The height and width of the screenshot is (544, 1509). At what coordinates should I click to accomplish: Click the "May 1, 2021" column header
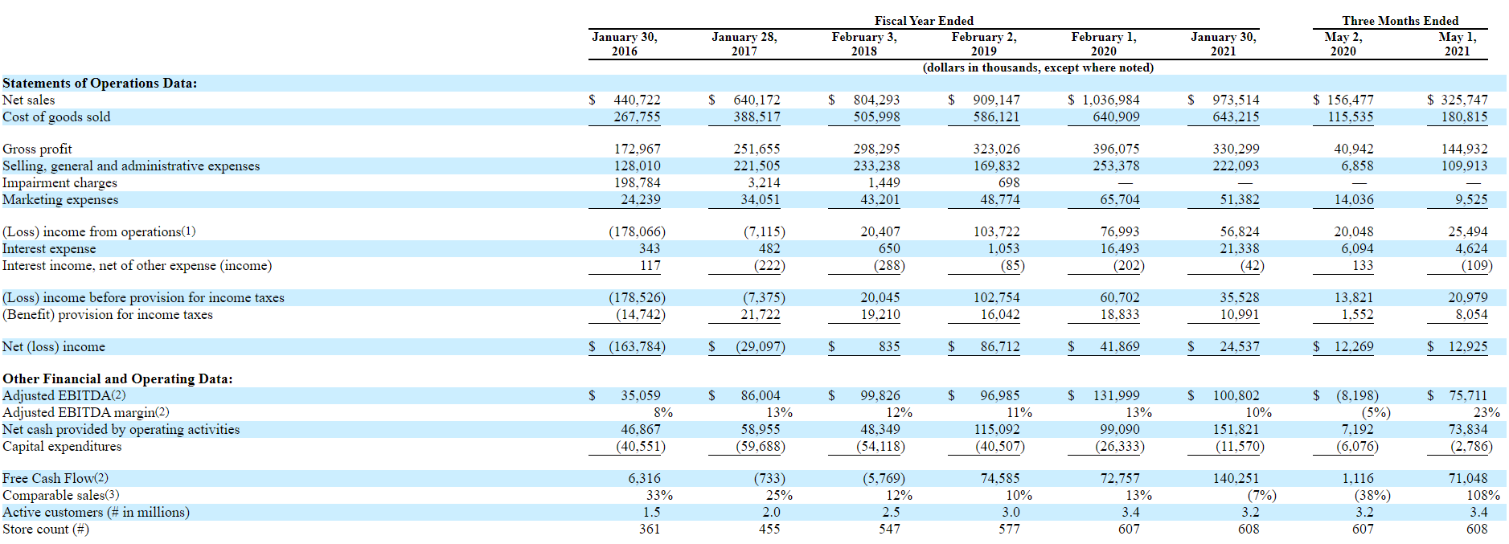[x=1458, y=44]
